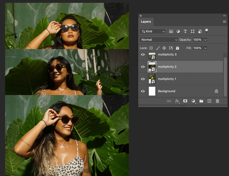The width and height of the screenshot is (229, 176).
Task: Click the Lock transparent pixels icon
Action: click(x=151, y=48)
